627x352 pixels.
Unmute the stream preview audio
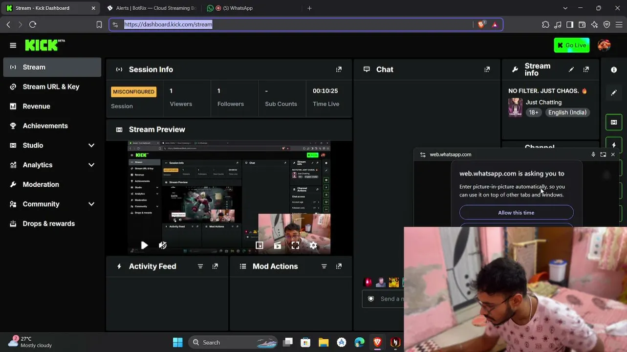(x=163, y=245)
